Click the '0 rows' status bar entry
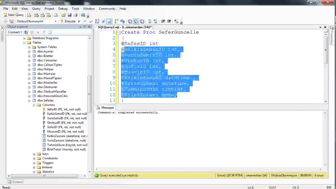 (x=318, y=175)
